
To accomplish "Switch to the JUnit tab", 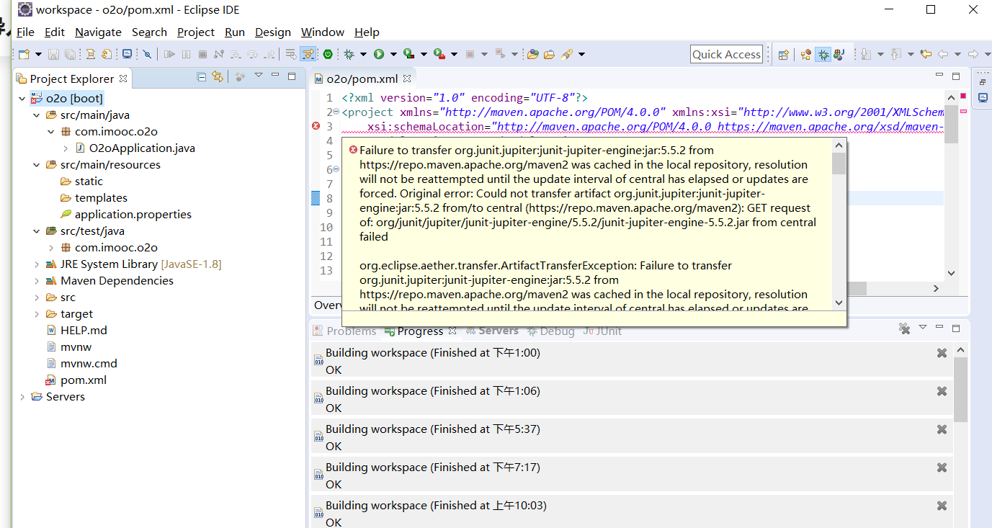I will click(602, 331).
